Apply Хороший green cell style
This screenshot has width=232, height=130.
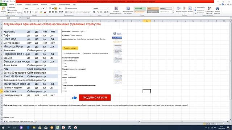(x=140, y=9)
